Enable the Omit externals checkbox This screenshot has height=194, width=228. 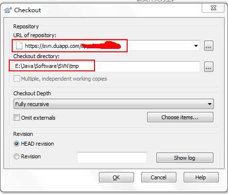17,117
